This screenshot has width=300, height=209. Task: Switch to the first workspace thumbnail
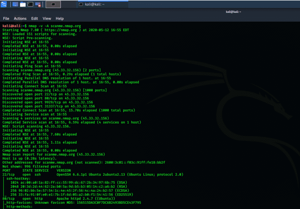click(53, 4)
